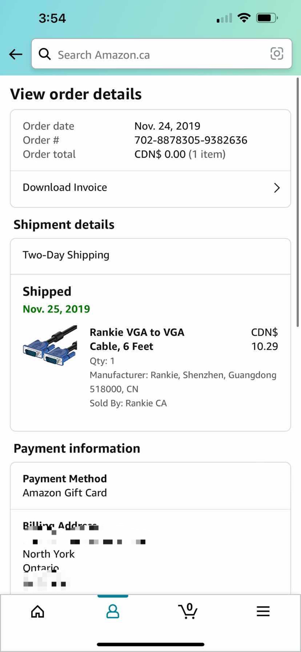The image size is (301, 652).
Task: Open the hamburger menu icon
Action: pos(263,611)
